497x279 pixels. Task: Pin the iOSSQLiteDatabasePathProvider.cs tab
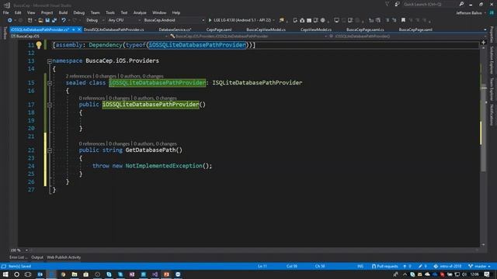pyautogui.click(x=74, y=29)
